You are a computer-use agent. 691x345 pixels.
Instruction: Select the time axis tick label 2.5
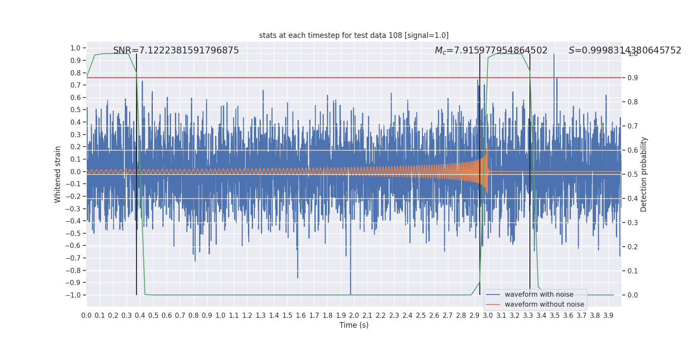point(421,316)
